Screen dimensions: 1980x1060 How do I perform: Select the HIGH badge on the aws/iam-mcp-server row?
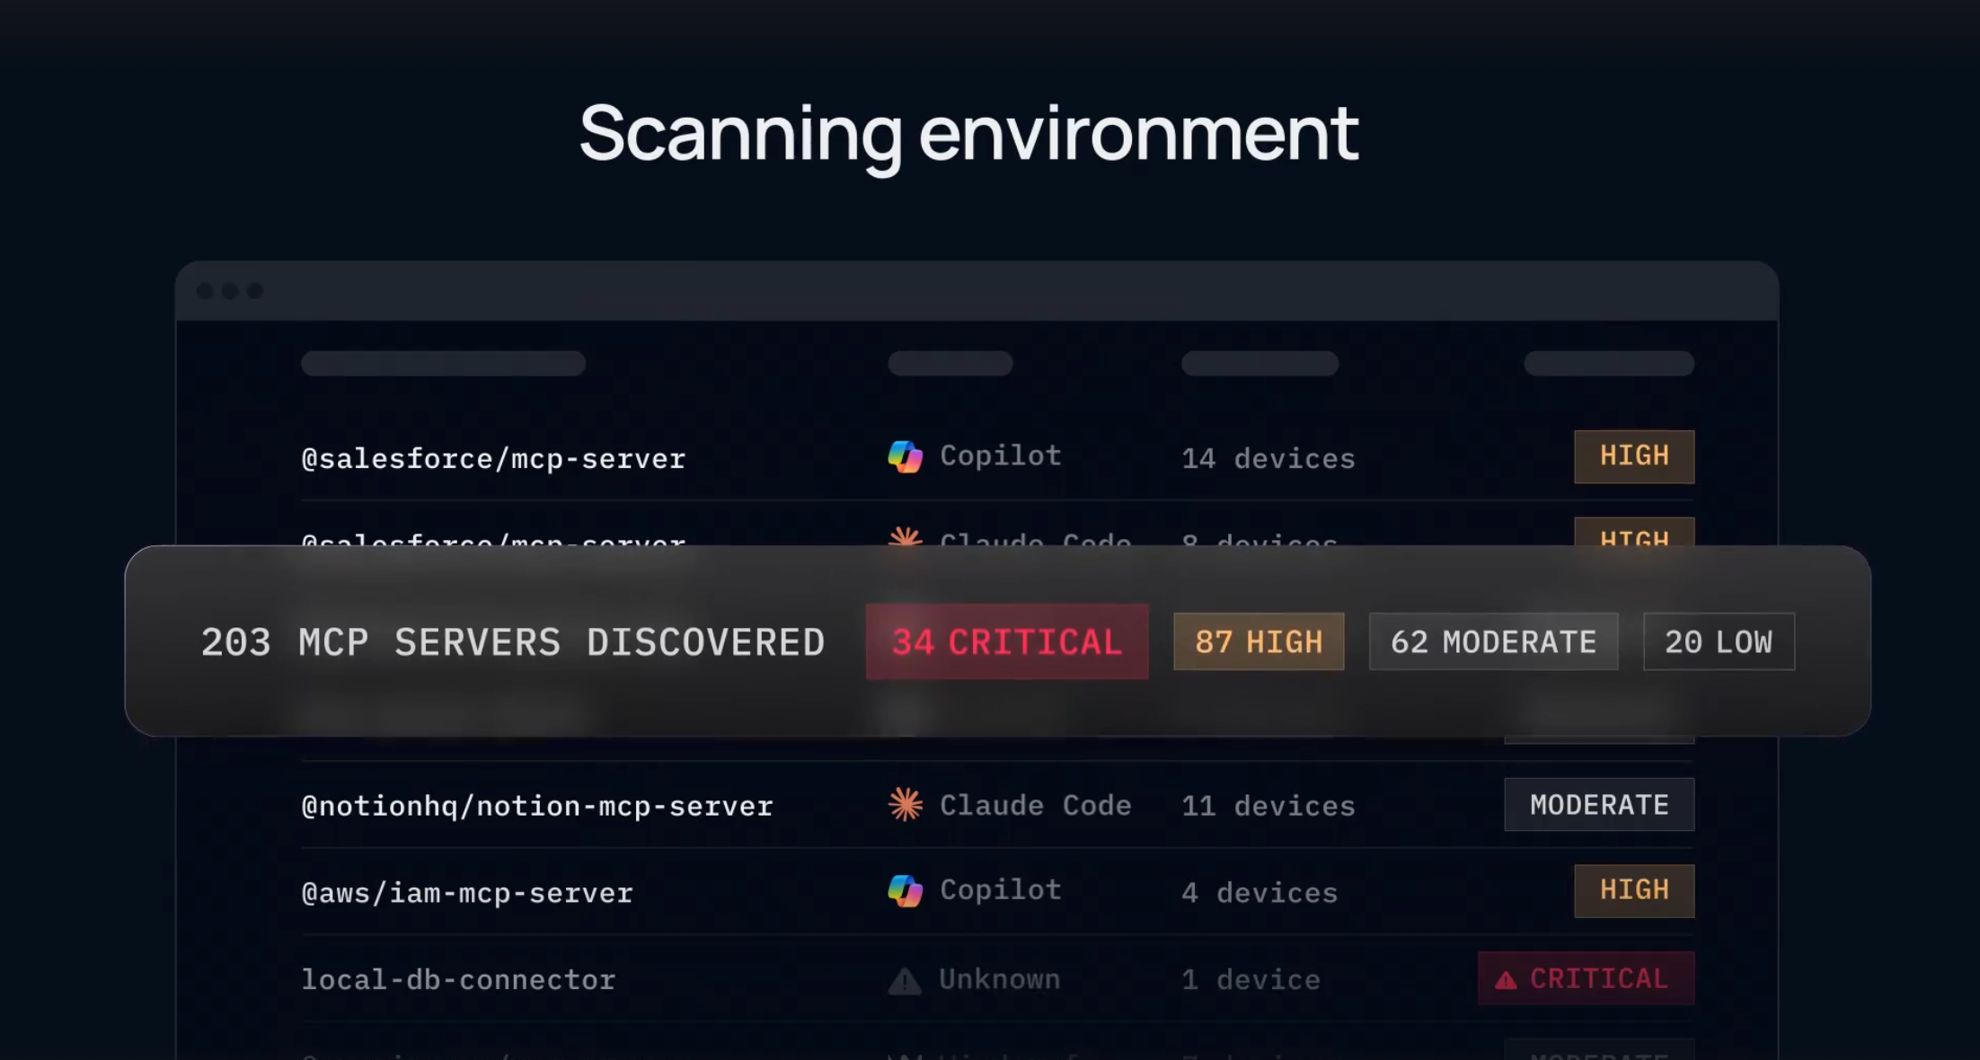coord(1634,890)
